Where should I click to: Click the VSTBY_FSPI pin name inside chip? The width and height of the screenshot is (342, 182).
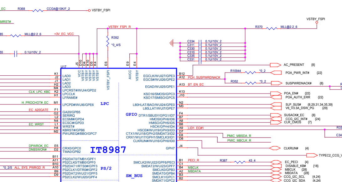108,80
